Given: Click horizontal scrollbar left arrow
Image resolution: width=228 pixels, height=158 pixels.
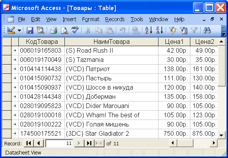Looking at the screenshot, I should pos(173,143).
